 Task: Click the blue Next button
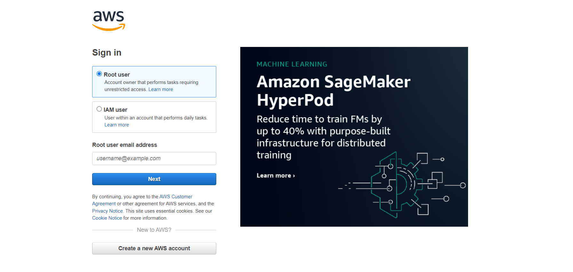pyautogui.click(x=154, y=179)
